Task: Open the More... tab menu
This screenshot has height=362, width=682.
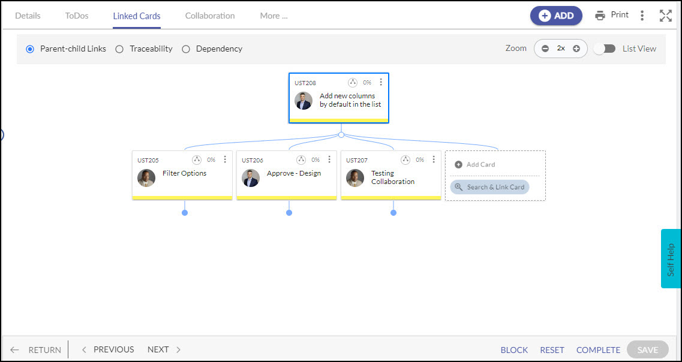Action: point(274,16)
